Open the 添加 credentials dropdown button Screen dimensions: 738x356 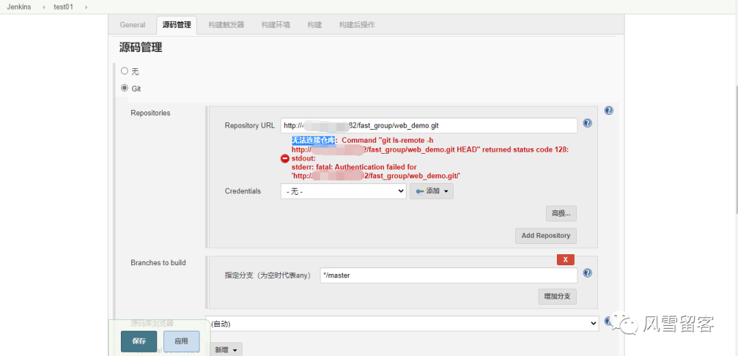432,191
